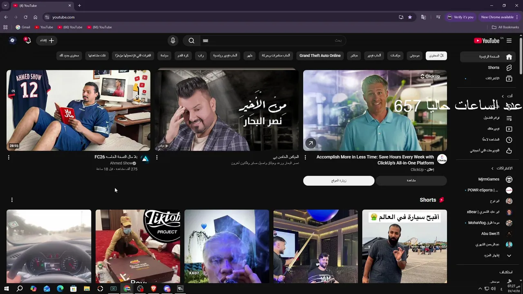The width and height of the screenshot is (523, 294).
Task: Open Liked videos thumbs-up item in sidebar
Action: [488, 150]
